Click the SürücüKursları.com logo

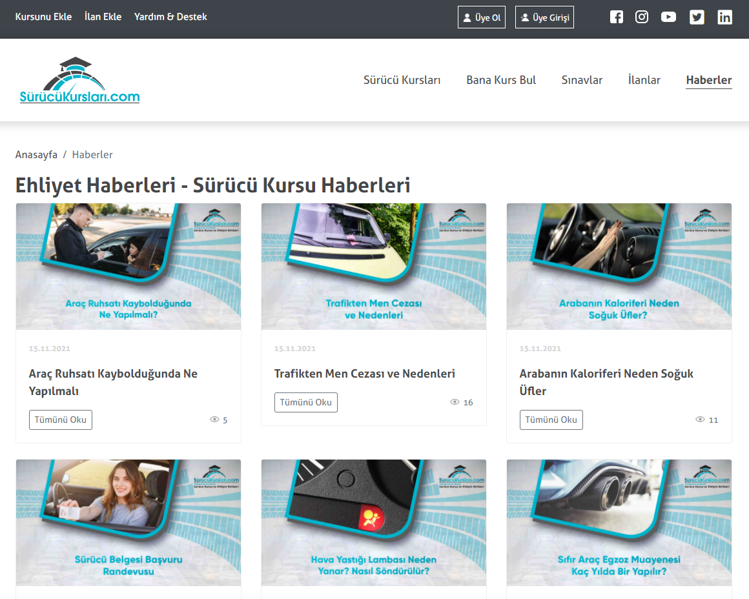tap(79, 81)
